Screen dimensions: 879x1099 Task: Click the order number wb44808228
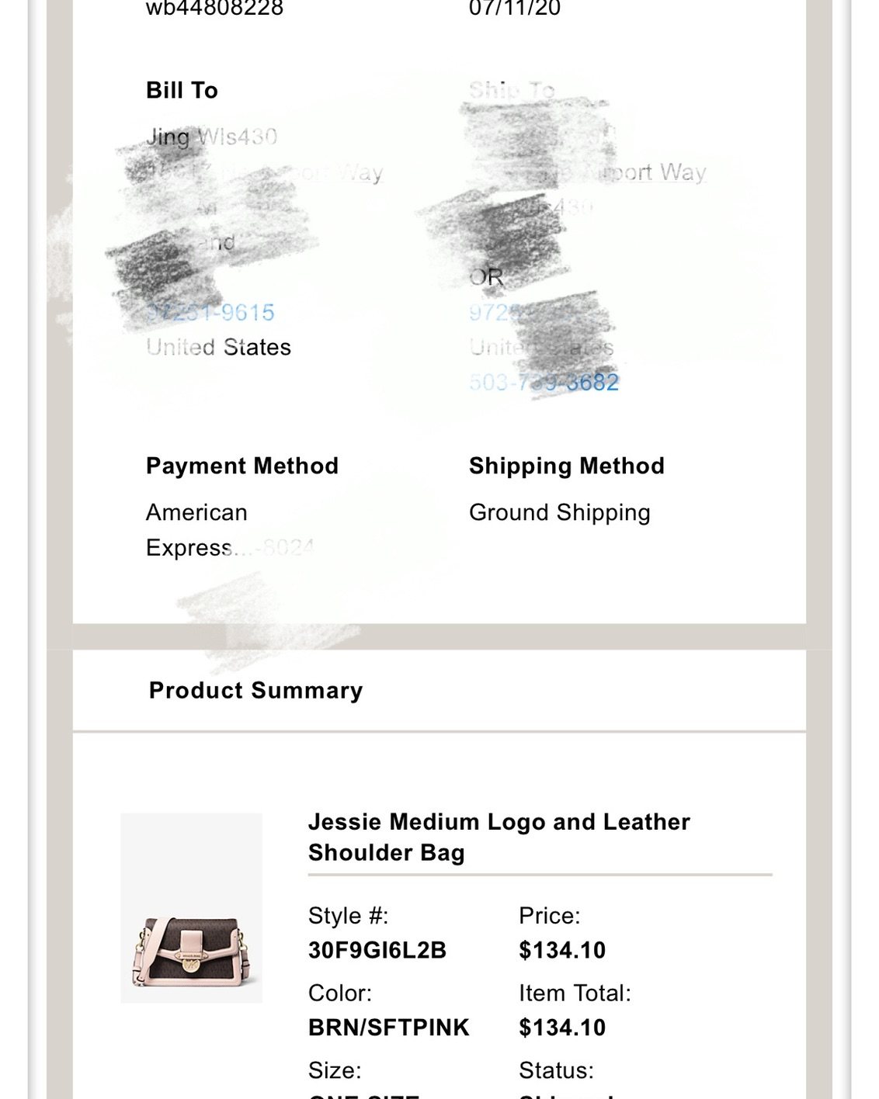(215, 9)
